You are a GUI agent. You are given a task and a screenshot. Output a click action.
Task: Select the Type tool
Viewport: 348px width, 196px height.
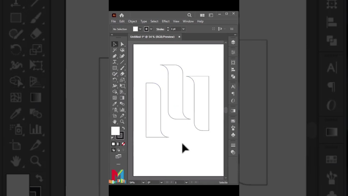pos(115,62)
